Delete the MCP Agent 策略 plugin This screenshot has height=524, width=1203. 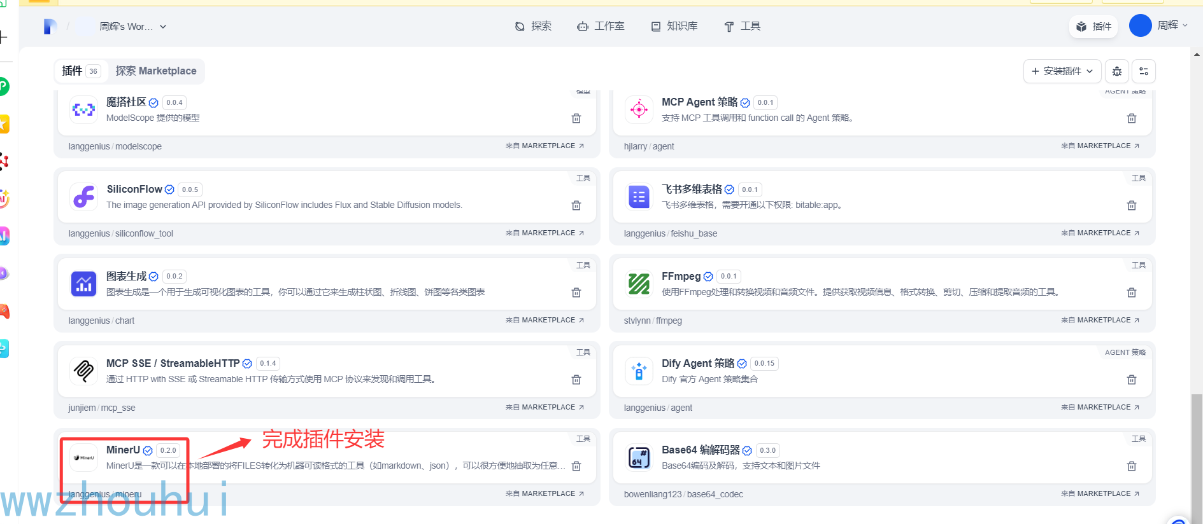click(1132, 118)
